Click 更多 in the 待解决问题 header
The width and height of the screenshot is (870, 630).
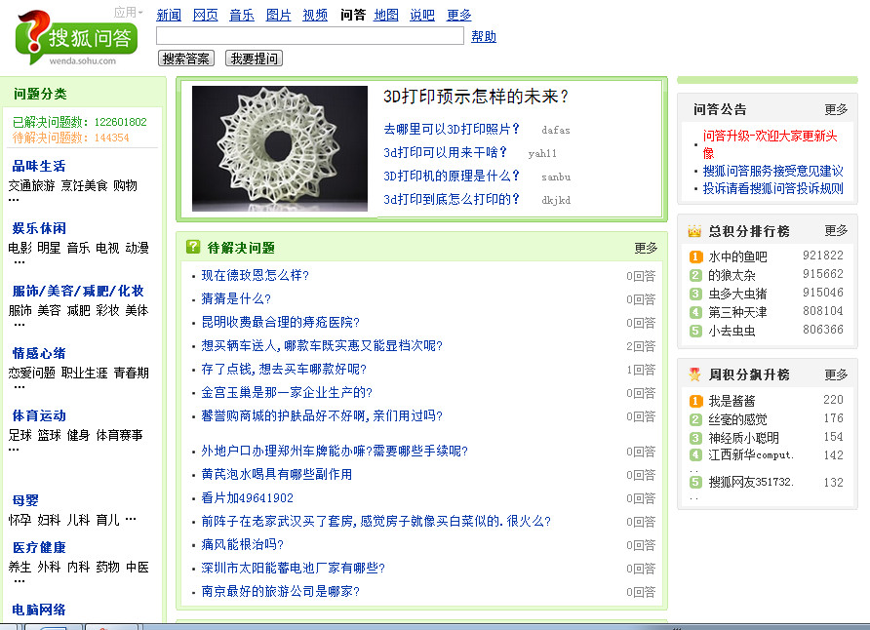646,248
